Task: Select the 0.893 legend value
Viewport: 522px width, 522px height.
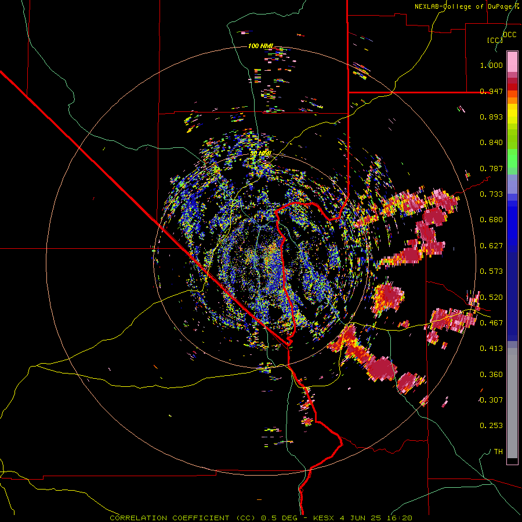Action: (491, 117)
